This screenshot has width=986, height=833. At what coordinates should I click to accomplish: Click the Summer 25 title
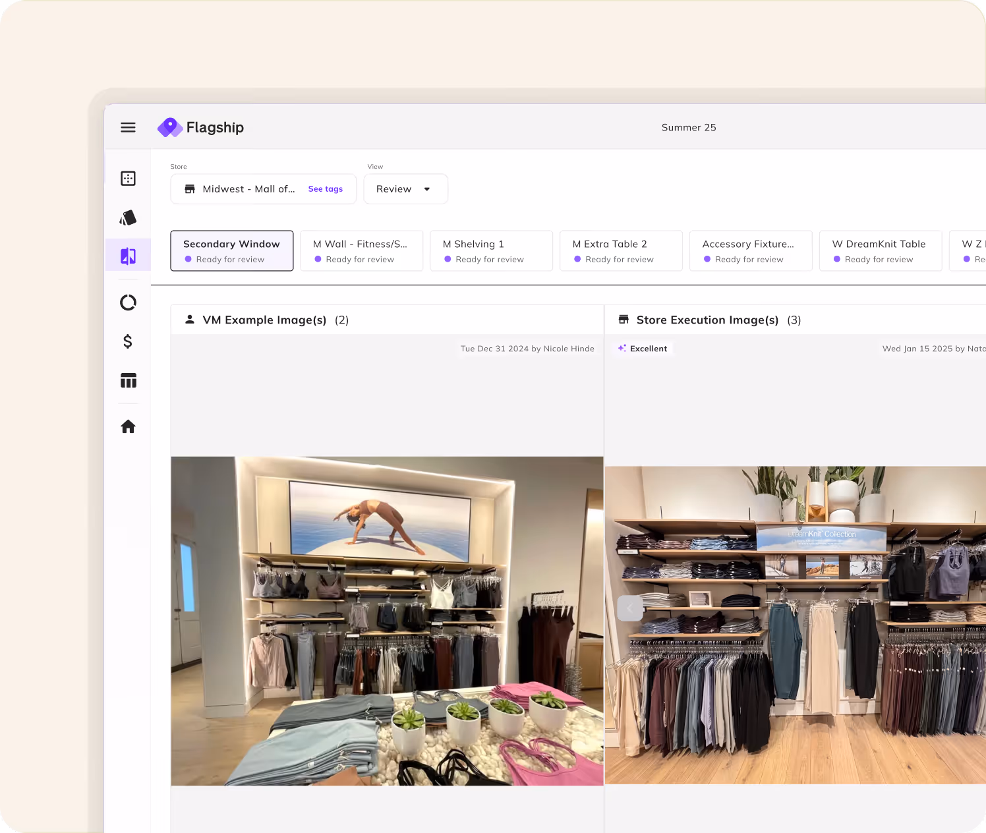click(689, 127)
